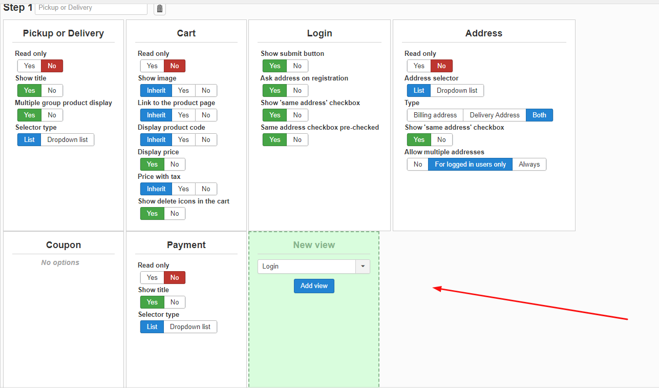Set Allow multiple addresses to No
The height and width of the screenshot is (388, 659).
tap(418, 164)
